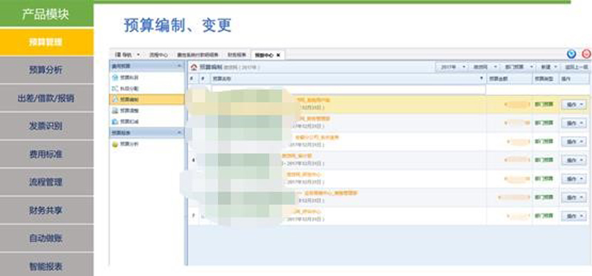Select the 流程管理 module
592x276 pixels.
click(47, 182)
